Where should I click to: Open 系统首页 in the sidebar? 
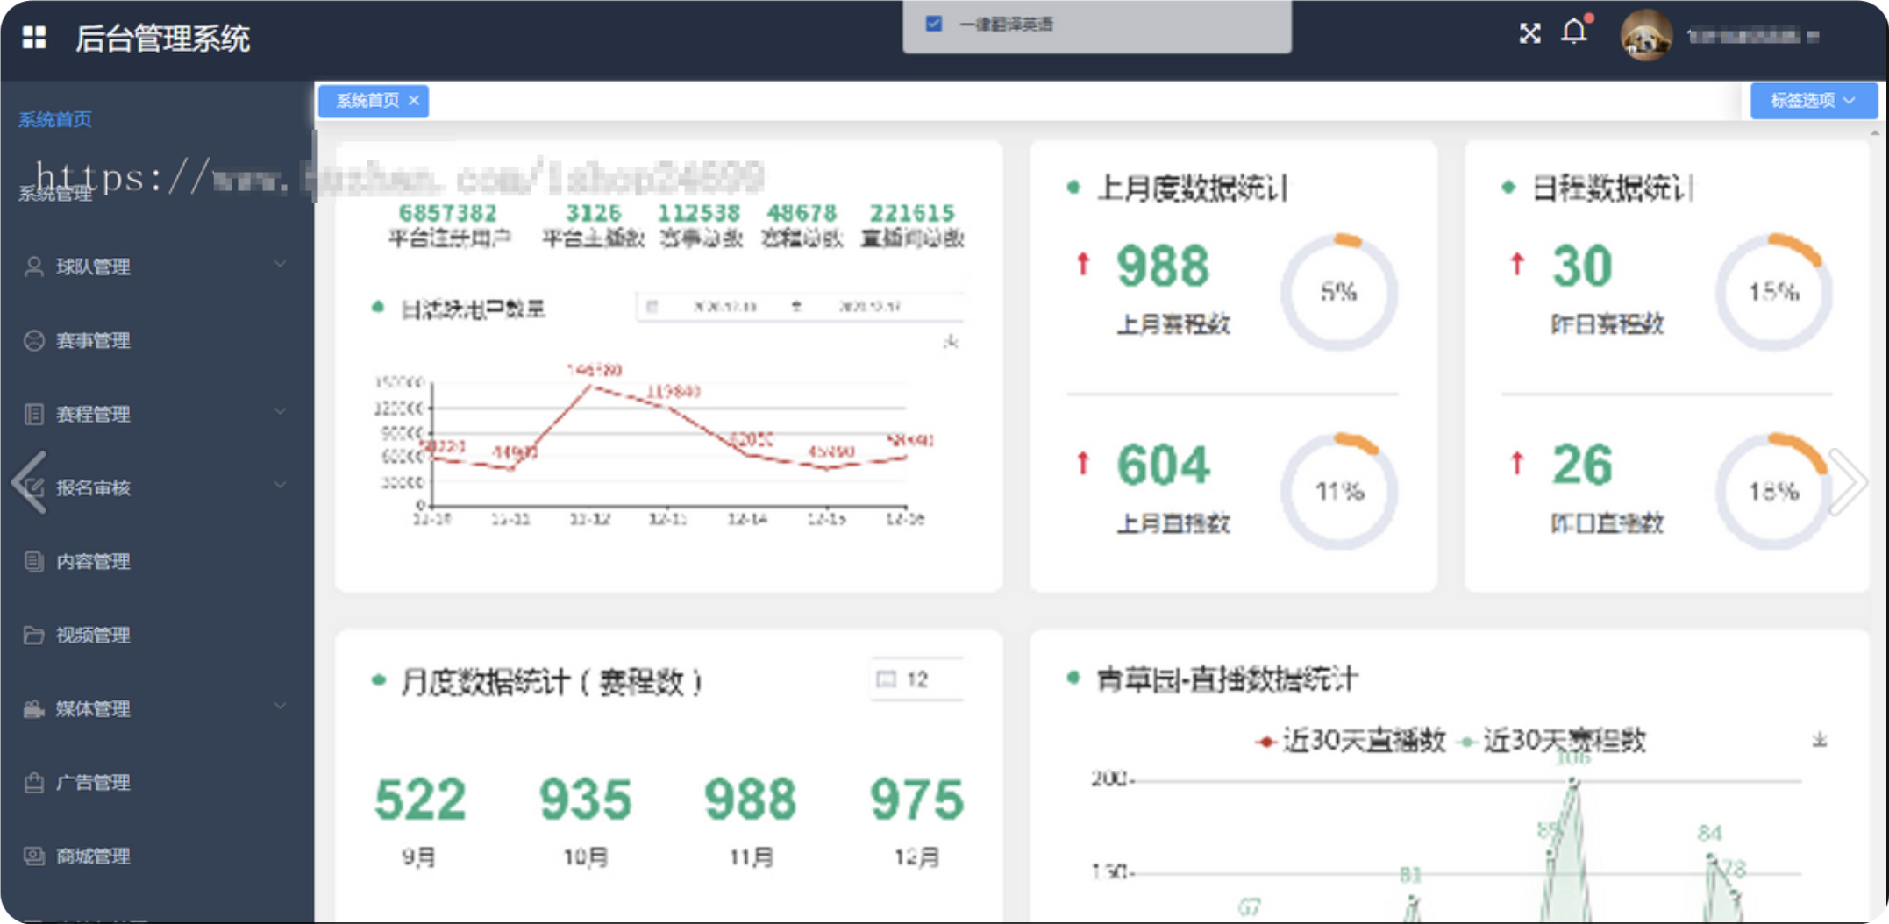point(55,119)
